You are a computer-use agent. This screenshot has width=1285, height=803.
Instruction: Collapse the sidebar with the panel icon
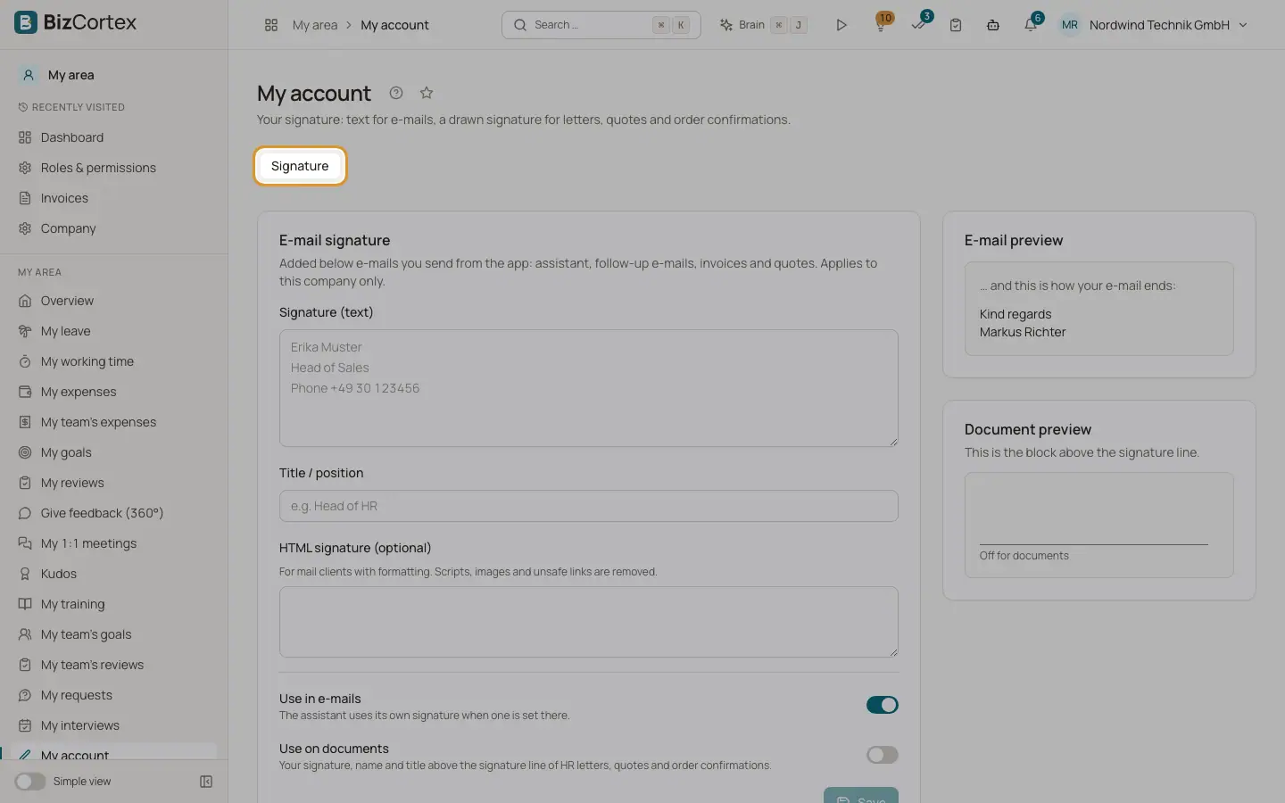206,782
